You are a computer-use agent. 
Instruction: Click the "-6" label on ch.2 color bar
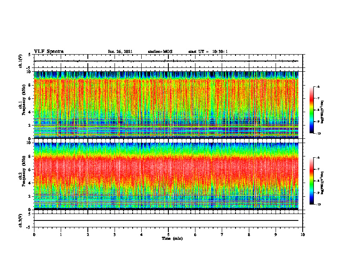click(318, 158)
